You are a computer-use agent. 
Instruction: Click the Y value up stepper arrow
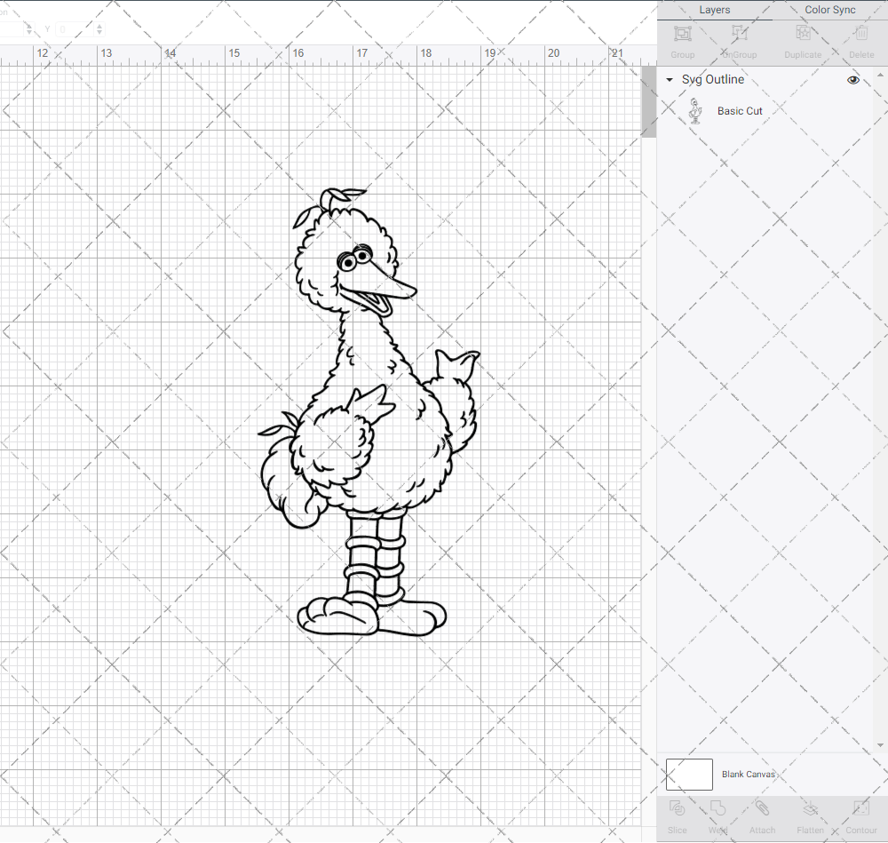point(99,27)
